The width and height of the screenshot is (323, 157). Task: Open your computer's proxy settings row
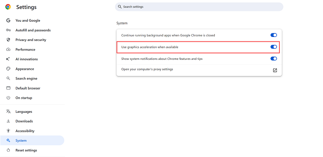pyautogui.click(x=199, y=70)
